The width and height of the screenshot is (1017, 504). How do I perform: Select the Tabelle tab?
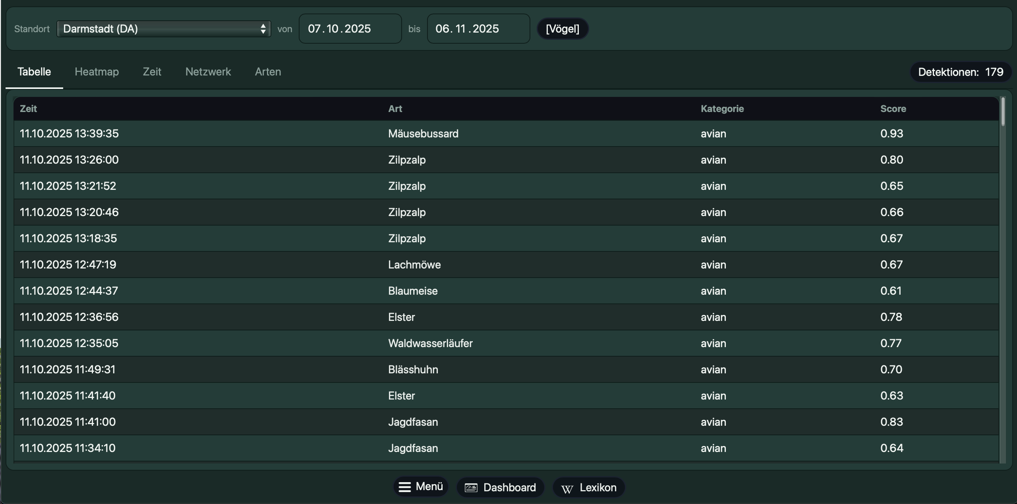click(34, 72)
